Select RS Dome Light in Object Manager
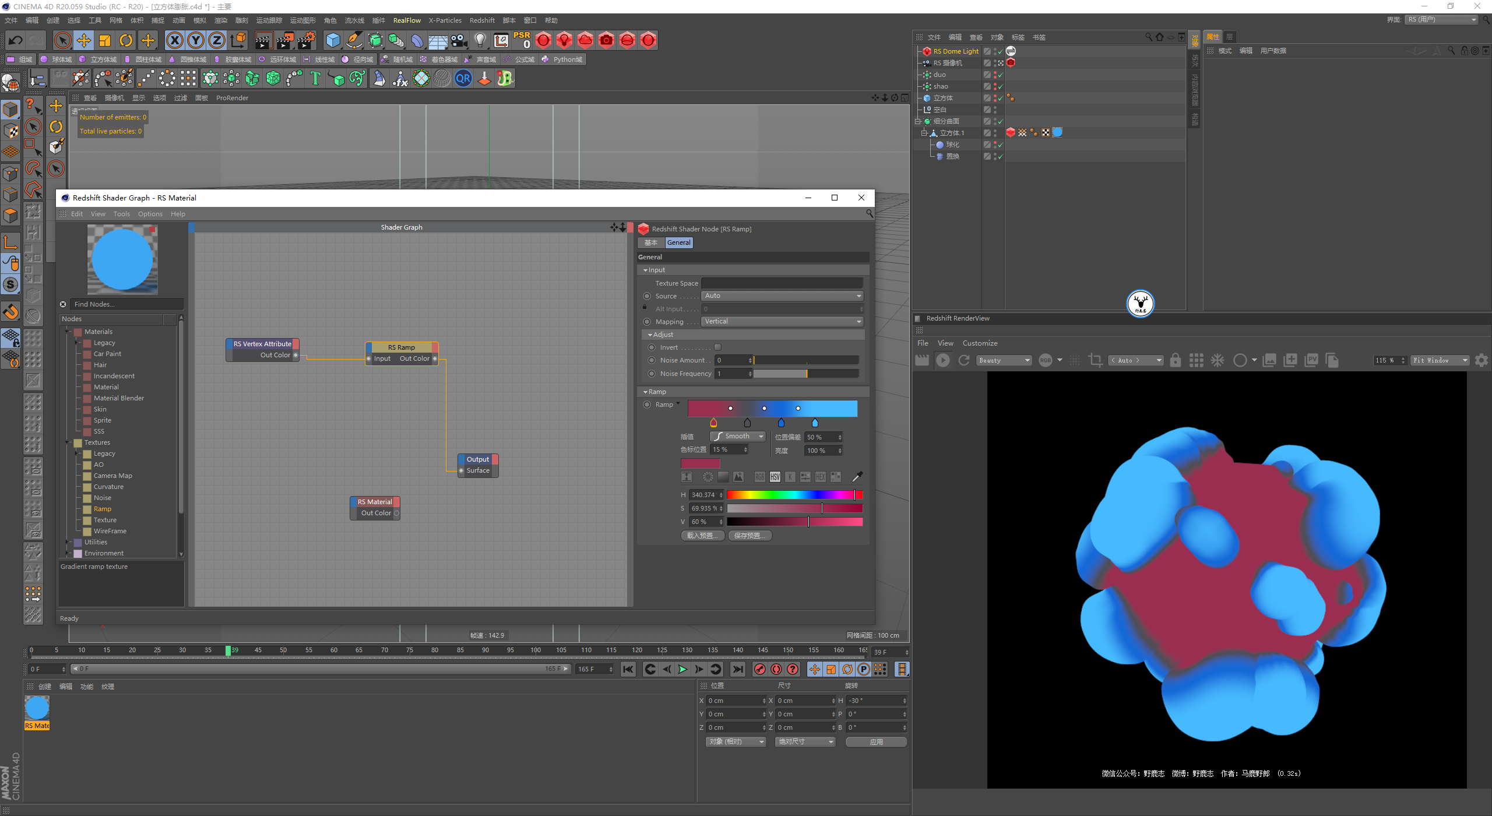 tap(956, 51)
